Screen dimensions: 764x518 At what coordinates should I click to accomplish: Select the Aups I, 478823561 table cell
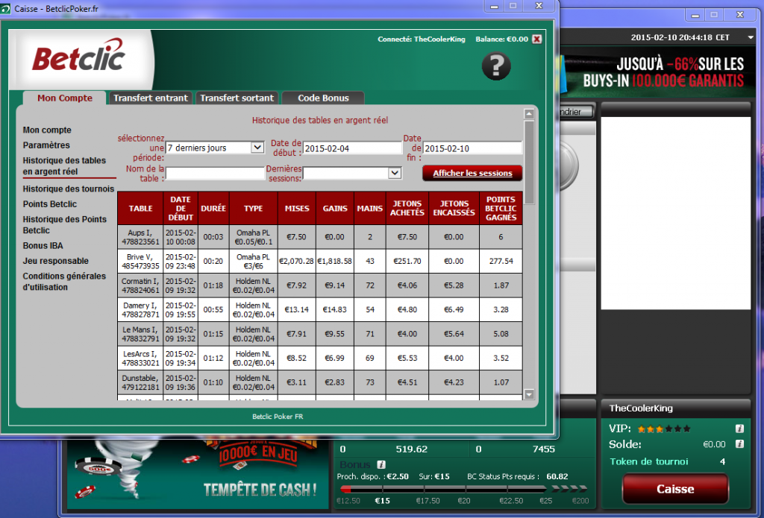(x=140, y=237)
